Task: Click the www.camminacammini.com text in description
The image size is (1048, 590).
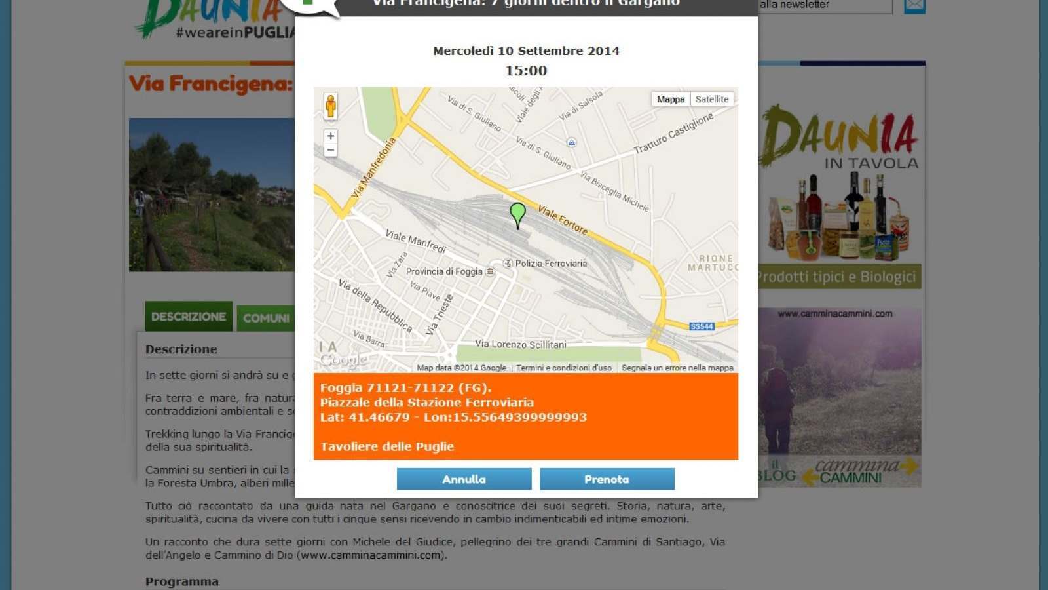Action: click(x=371, y=555)
